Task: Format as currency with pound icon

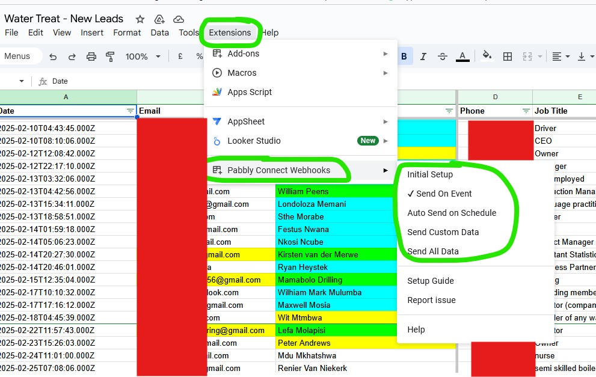Action: [x=180, y=57]
